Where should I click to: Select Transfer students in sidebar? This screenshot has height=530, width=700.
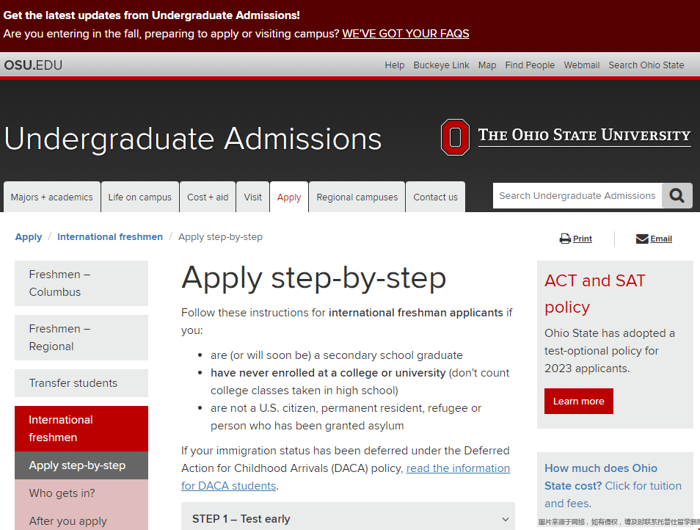81,383
